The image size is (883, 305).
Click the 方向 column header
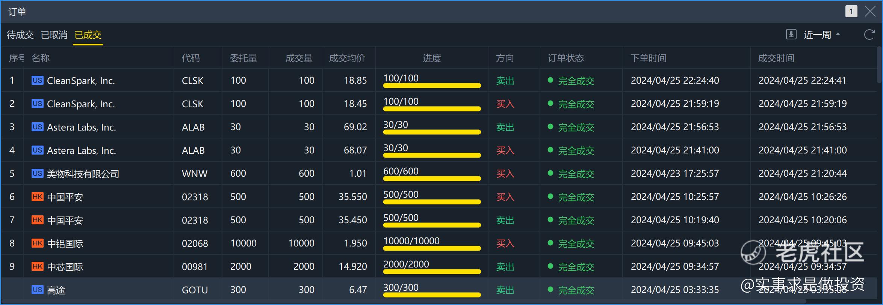click(505, 58)
